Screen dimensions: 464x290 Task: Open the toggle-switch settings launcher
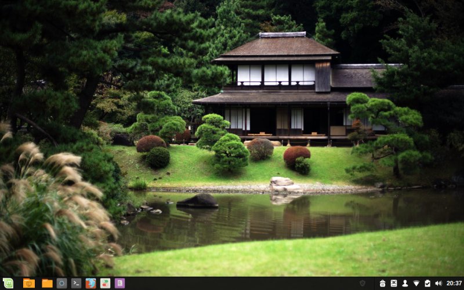[105, 283]
